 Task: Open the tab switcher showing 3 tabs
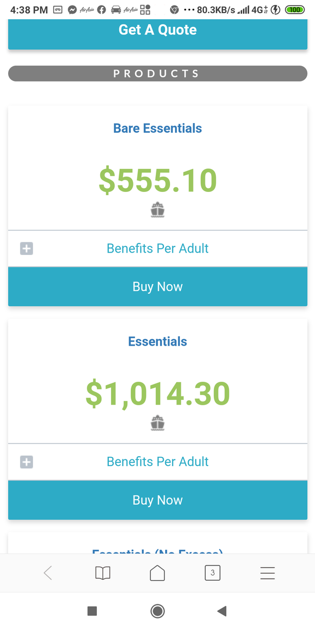coord(213,573)
